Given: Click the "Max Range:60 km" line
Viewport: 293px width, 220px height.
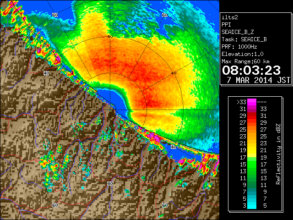Looking at the screenshot, I should coord(246,61).
